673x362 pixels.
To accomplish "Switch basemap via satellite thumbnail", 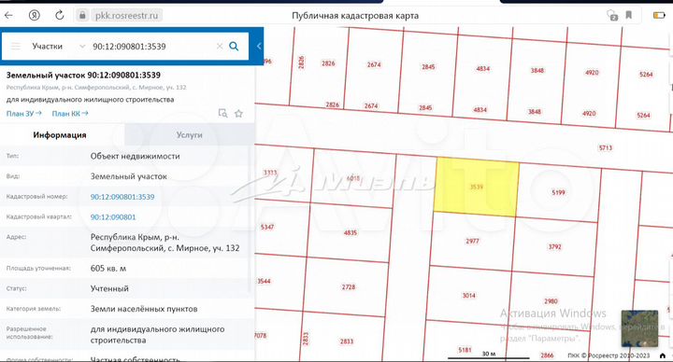I will [639, 328].
